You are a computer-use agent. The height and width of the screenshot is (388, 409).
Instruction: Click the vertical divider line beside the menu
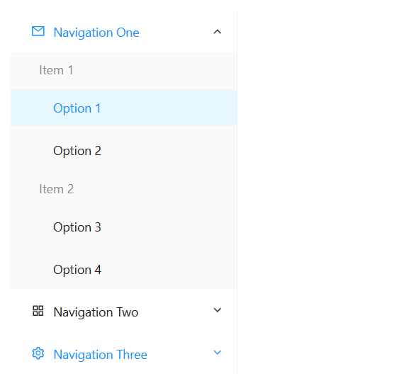[237, 193]
